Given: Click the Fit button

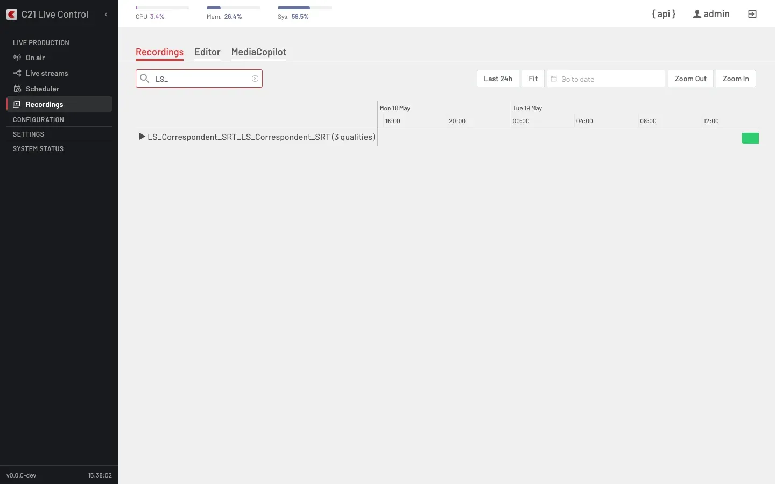Looking at the screenshot, I should (533, 79).
